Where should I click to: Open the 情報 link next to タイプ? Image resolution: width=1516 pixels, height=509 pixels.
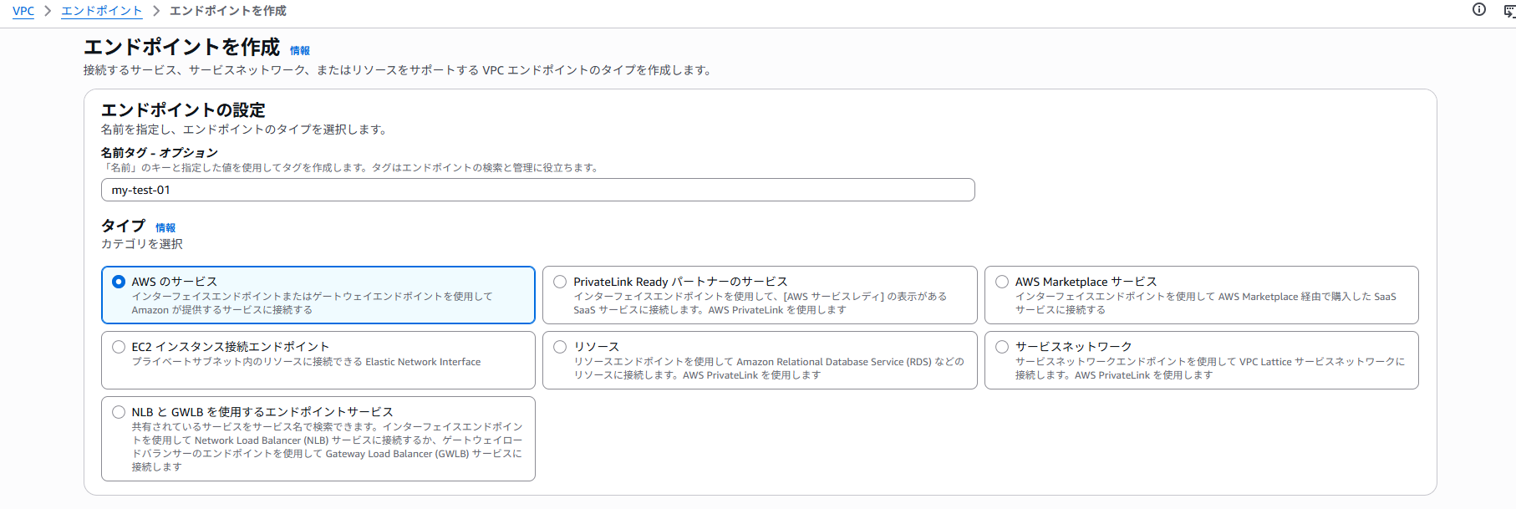click(x=165, y=228)
